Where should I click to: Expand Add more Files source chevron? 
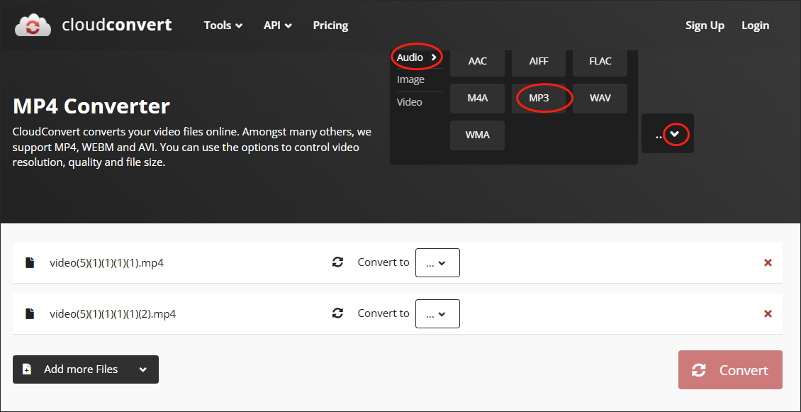[x=142, y=369]
